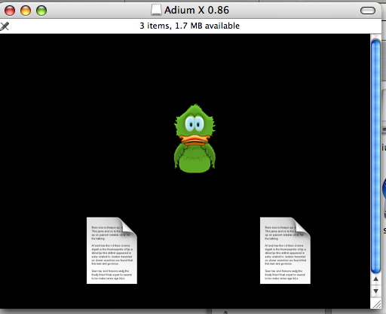
Task: Click the crossed-out pencil read-only icon
Action: [5, 26]
